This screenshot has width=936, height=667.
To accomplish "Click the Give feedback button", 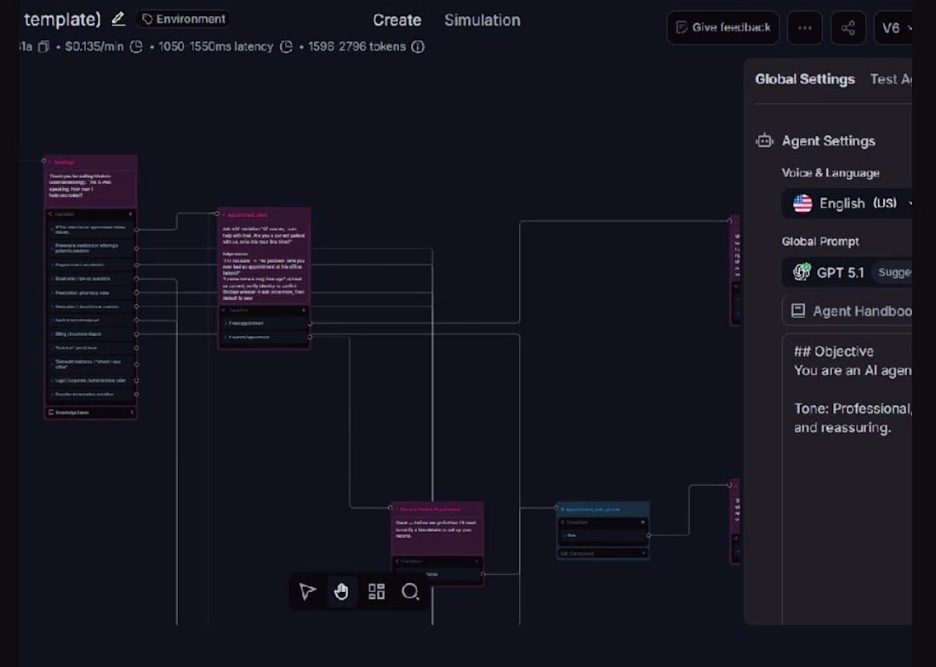I will tap(723, 27).
